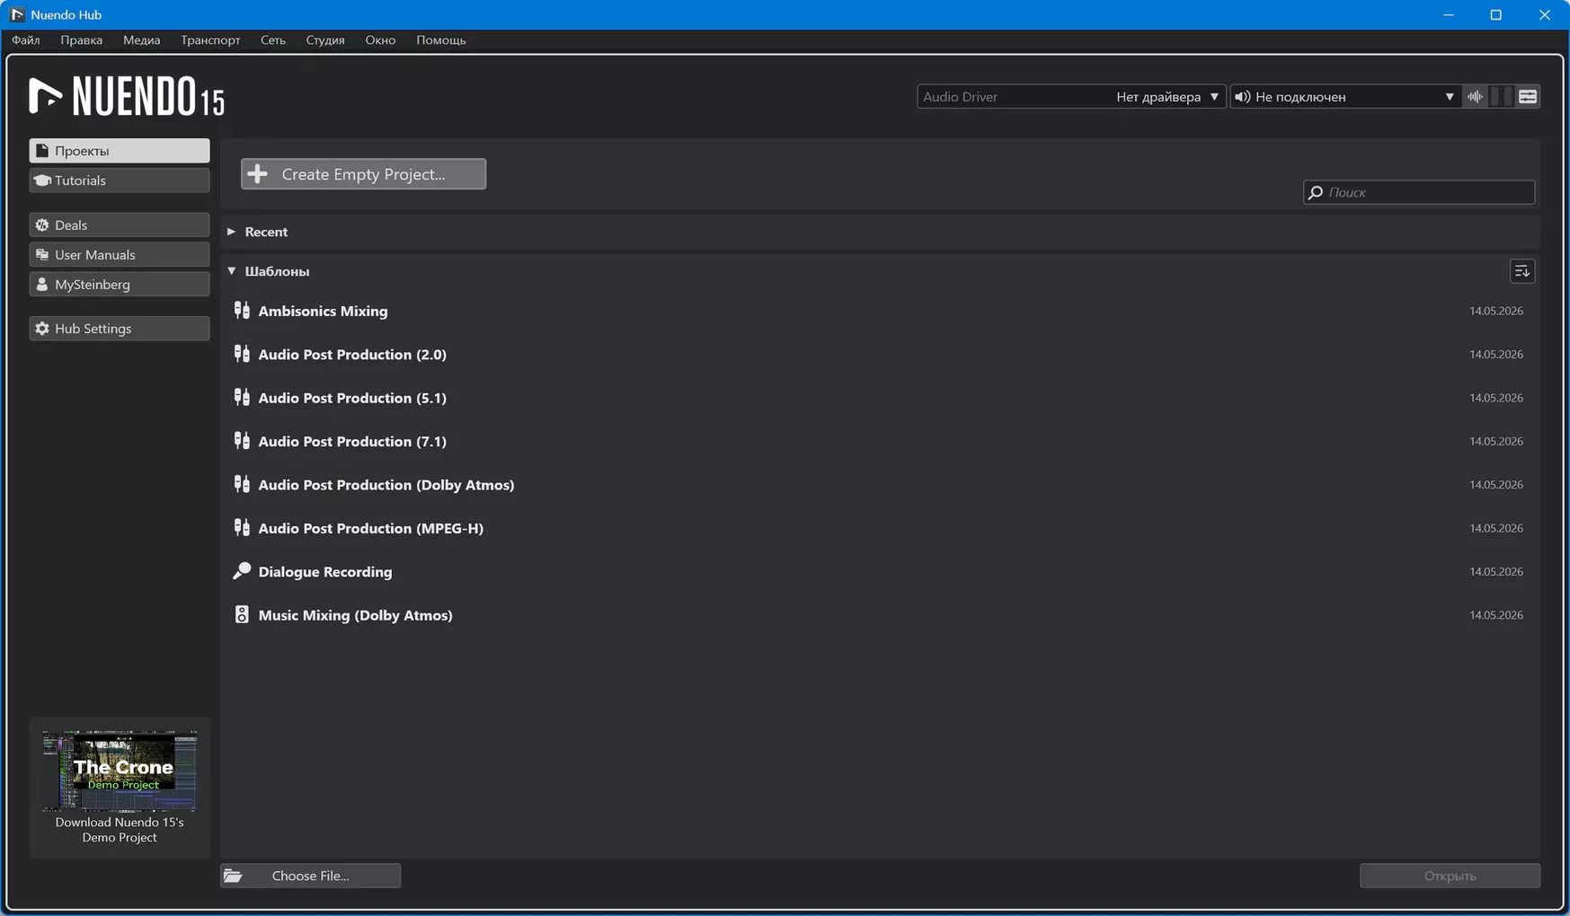The height and width of the screenshot is (916, 1570).
Task: Open the Транспорт menu
Action: (x=210, y=40)
